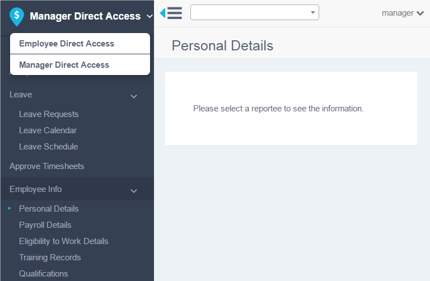Viewport: 430px width, 281px height.
Task: Open the reportee selection combo box
Action: tap(255, 12)
